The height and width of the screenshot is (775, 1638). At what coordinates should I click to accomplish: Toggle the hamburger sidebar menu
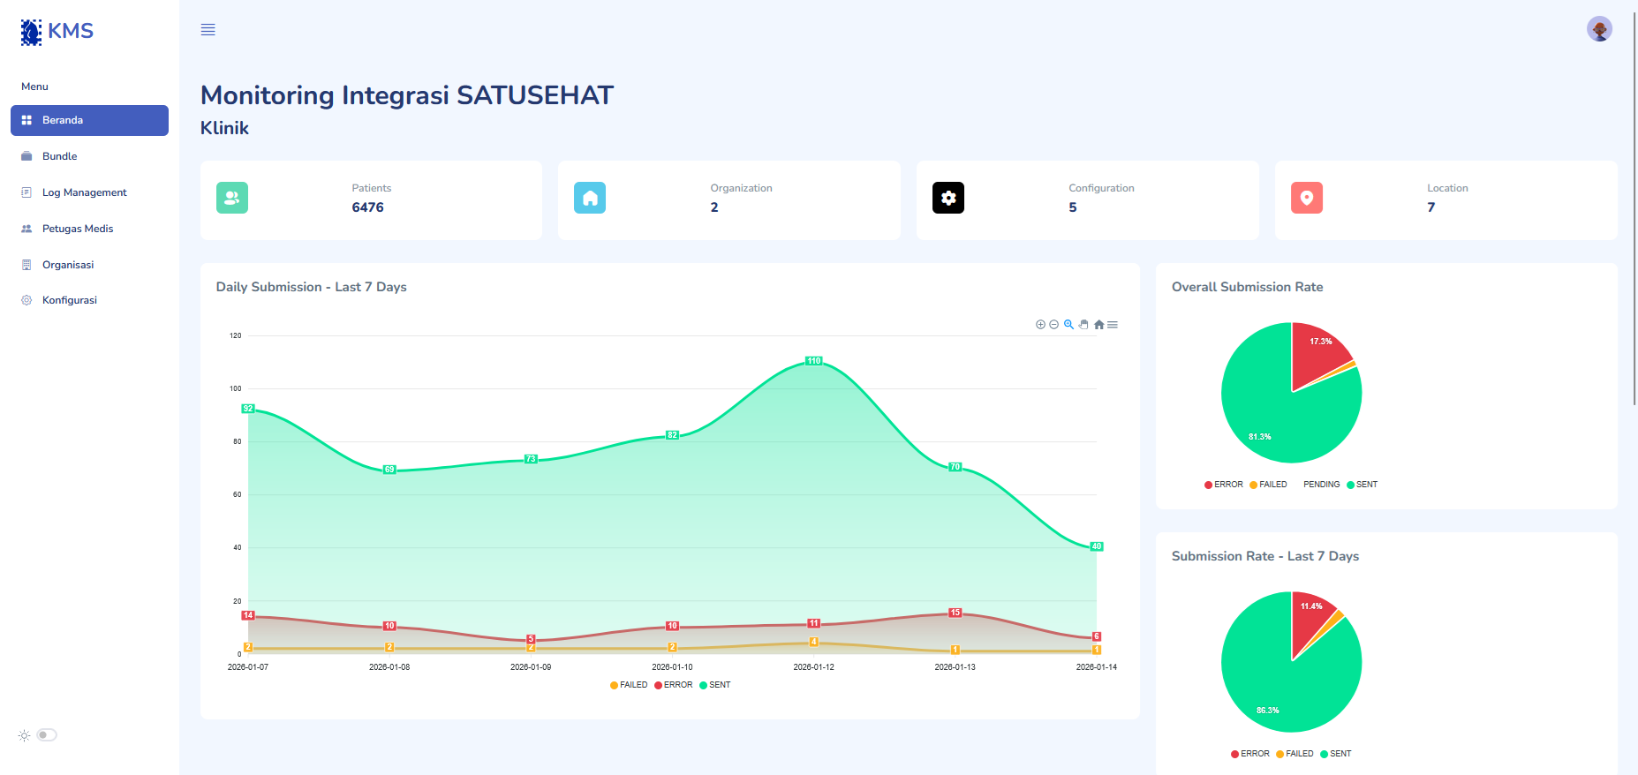coord(208,30)
